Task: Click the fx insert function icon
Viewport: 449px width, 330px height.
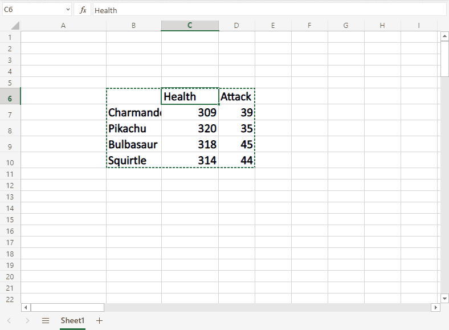Action: click(83, 10)
